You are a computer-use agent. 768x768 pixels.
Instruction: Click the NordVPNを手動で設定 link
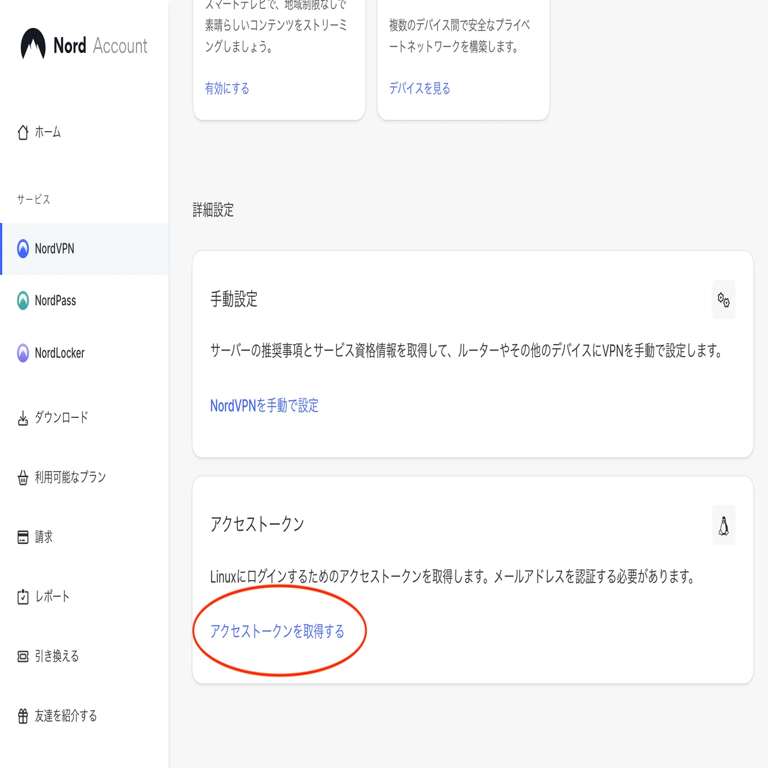264,405
